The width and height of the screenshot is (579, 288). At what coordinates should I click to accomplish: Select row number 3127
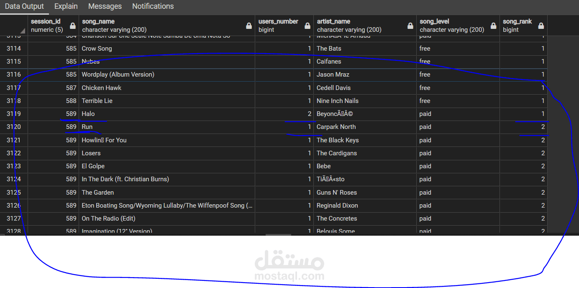tap(14, 219)
